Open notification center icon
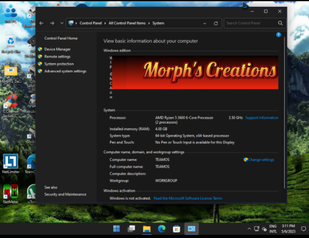The height and width of the screenshot is (238, 309). point(303,229)
